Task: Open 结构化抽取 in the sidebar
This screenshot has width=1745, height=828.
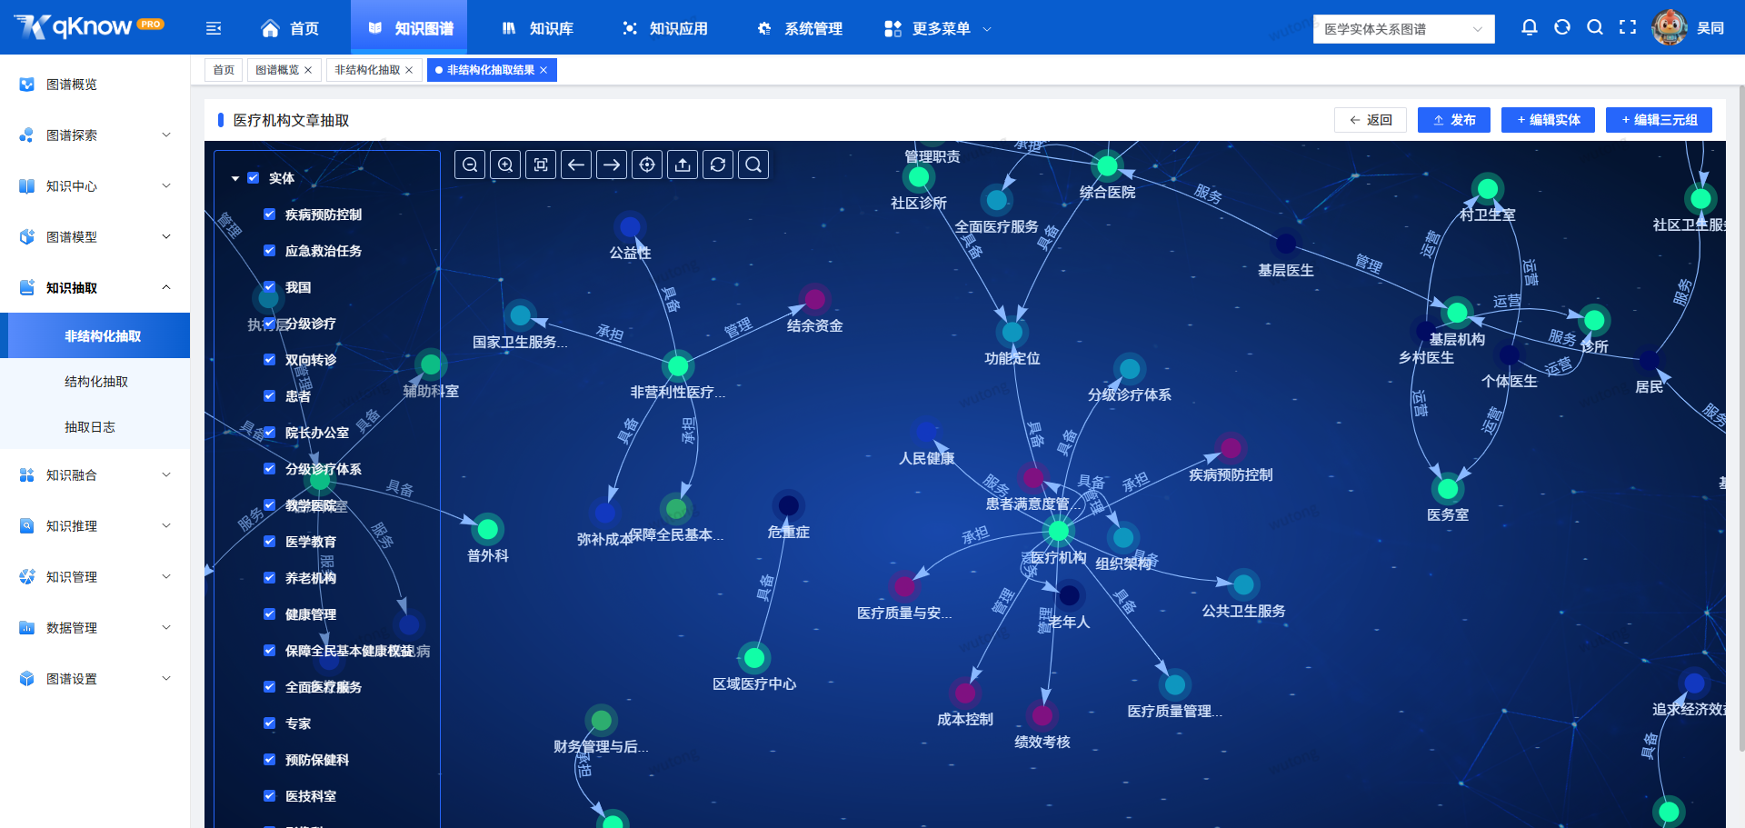Action: [x=96, y=382]
